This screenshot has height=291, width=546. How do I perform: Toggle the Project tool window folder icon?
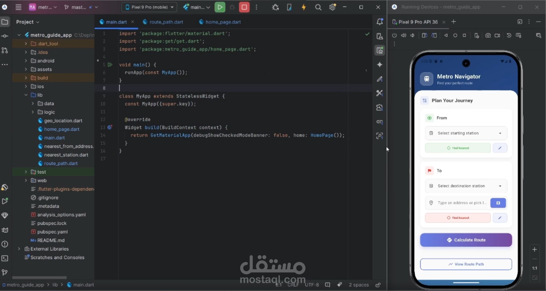click(x=5, y=22)
